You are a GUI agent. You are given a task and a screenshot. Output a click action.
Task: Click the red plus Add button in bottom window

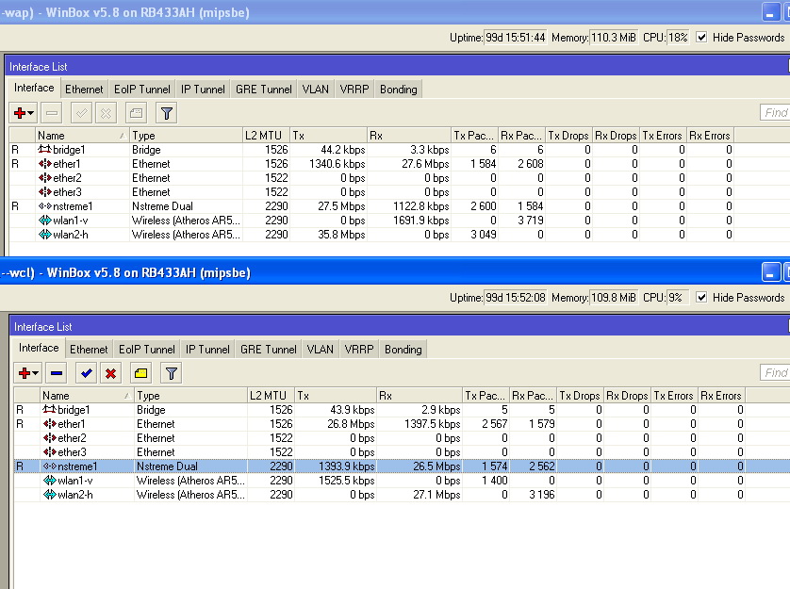25,373
